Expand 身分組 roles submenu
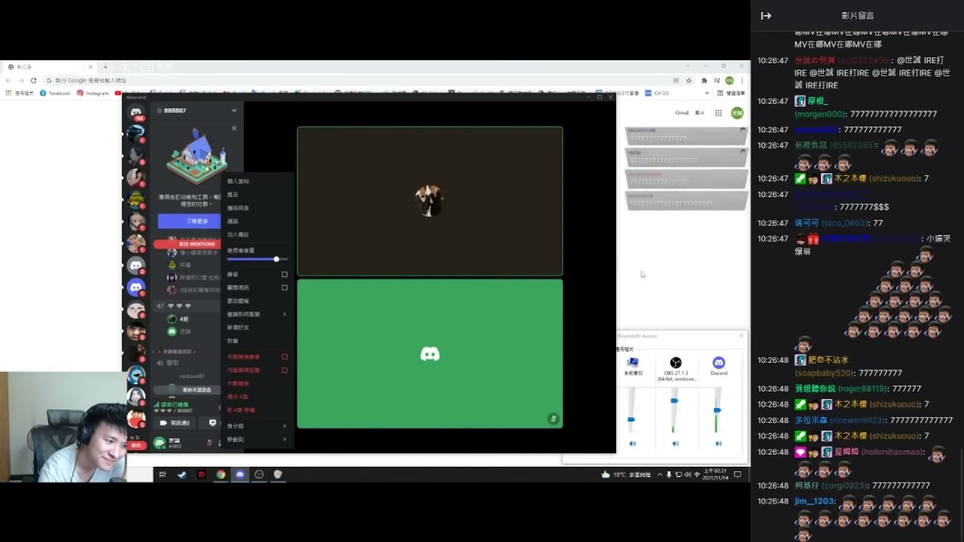The width and height of the screenshot is (964, 542). coord(257,426)
